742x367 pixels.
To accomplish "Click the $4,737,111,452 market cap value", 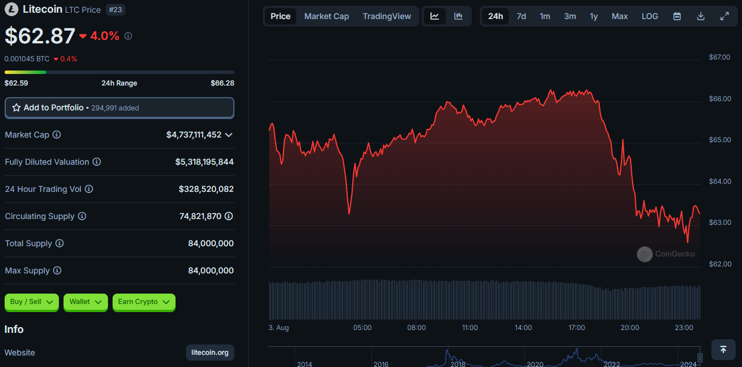I will (194, 135).
